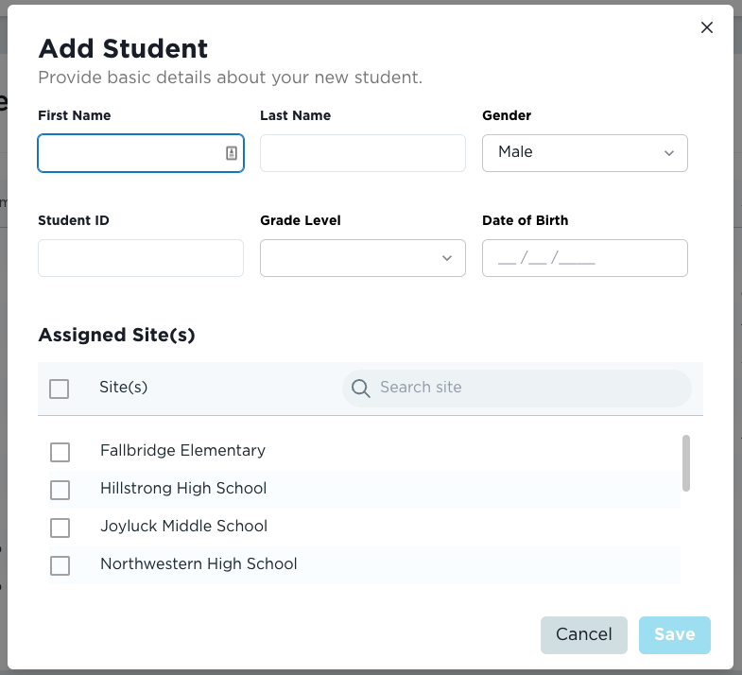Click the site list scrollbar thumb
The width and height of the screenshot is (742, 675).
[686, 463]
